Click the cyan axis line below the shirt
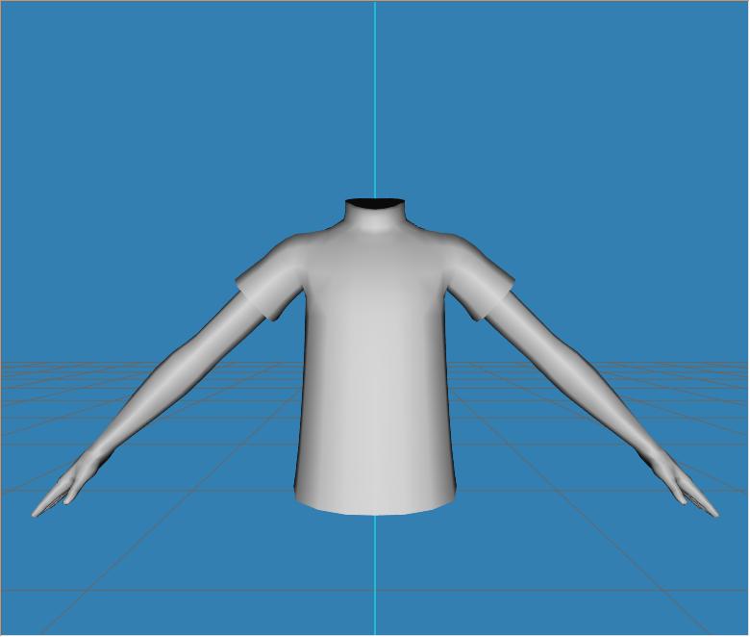The height and width of the screenshot is (637, 750). 375,577
